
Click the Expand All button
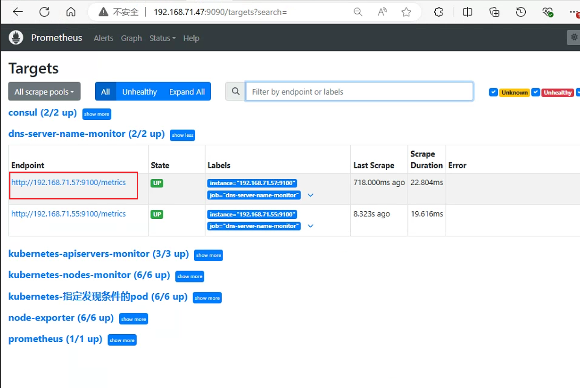tap(187, 91)
